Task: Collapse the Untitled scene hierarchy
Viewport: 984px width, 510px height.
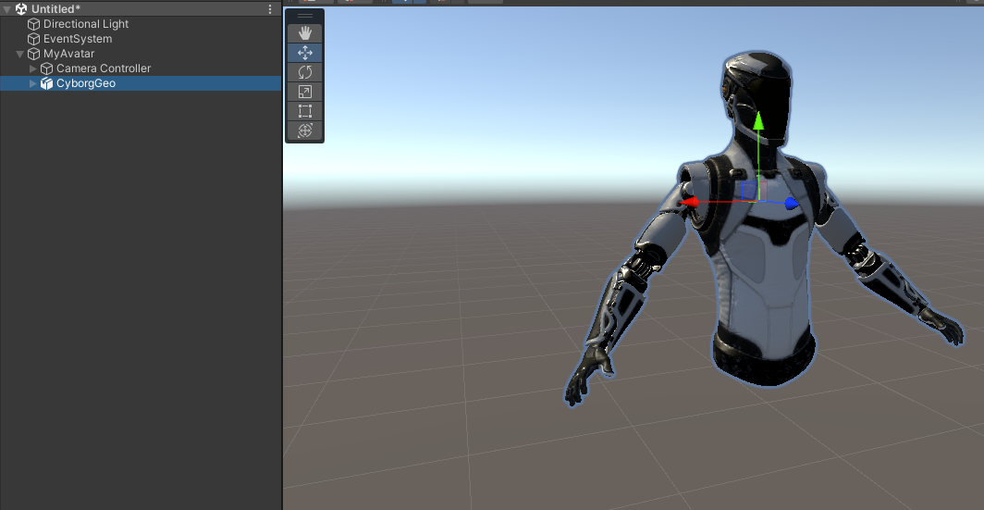Action: click(7, 9)
